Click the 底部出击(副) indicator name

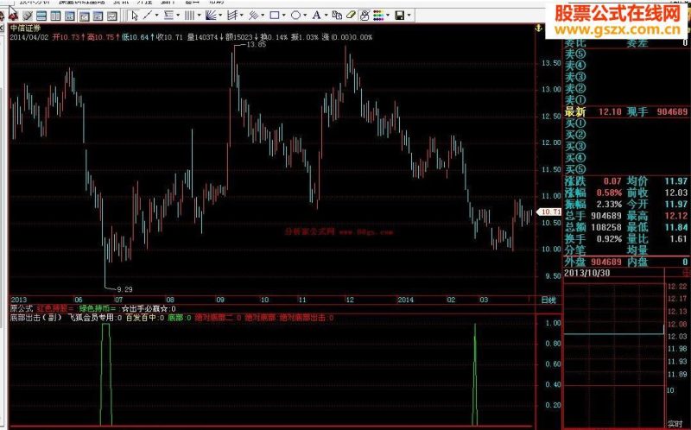[36, 317]
